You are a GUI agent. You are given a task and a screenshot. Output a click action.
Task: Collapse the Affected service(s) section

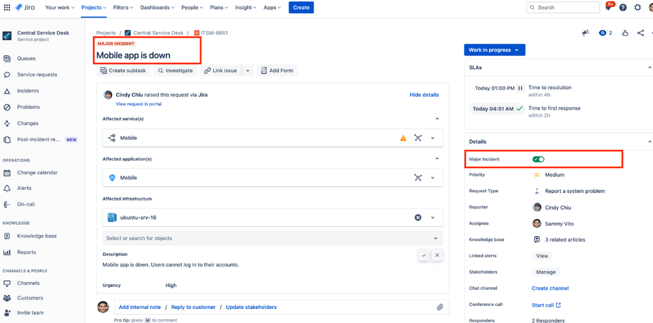[437, 119]
